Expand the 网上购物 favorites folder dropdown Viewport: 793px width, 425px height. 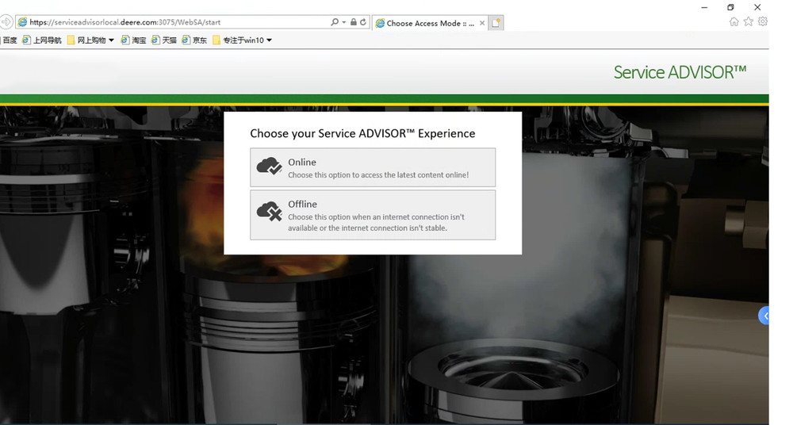coord(111,40)
